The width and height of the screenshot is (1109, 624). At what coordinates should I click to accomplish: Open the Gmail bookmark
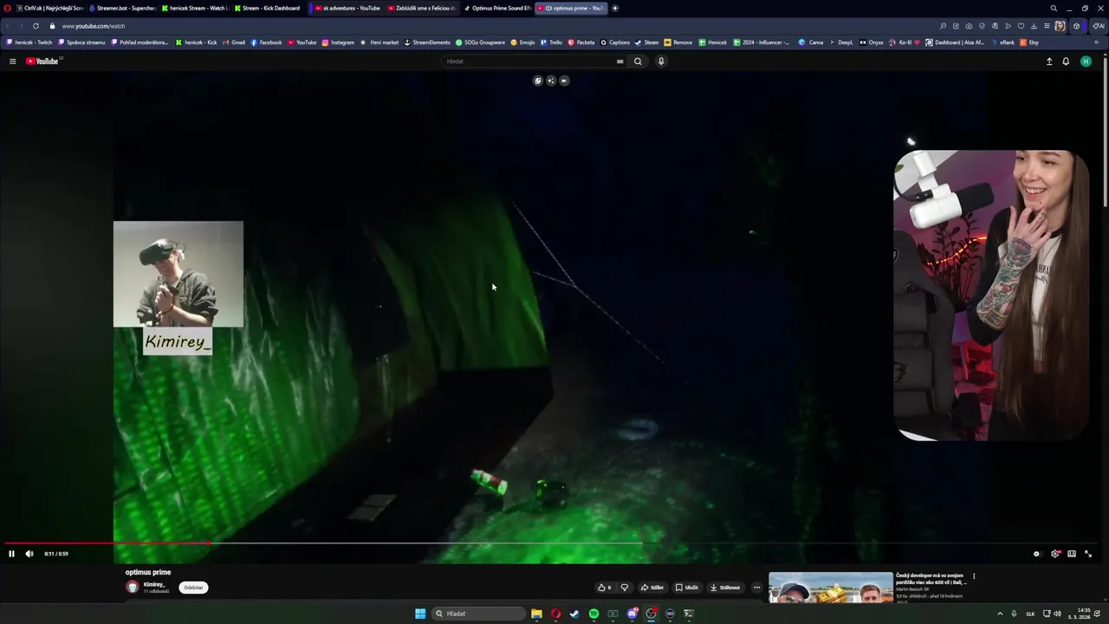point(234,42)
